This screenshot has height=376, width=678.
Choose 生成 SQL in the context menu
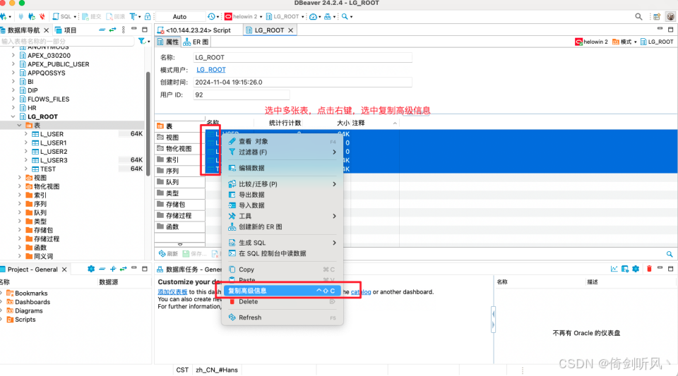pyautogui.click(x=282, y=243)
